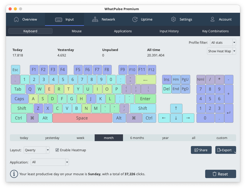Viewport: 246px width, 189px height.
Task: Select the today time range
Action: (x=24, y=138)
